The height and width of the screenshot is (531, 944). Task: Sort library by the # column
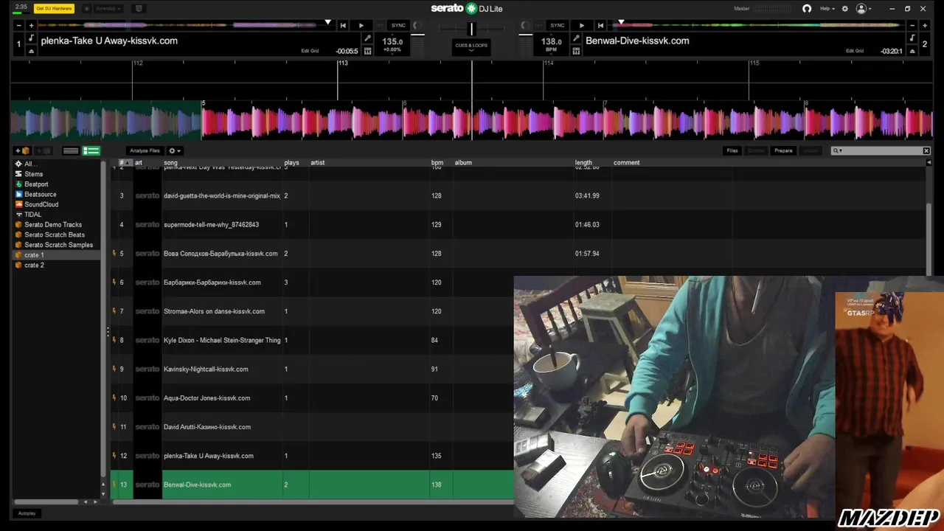[125, 162]
